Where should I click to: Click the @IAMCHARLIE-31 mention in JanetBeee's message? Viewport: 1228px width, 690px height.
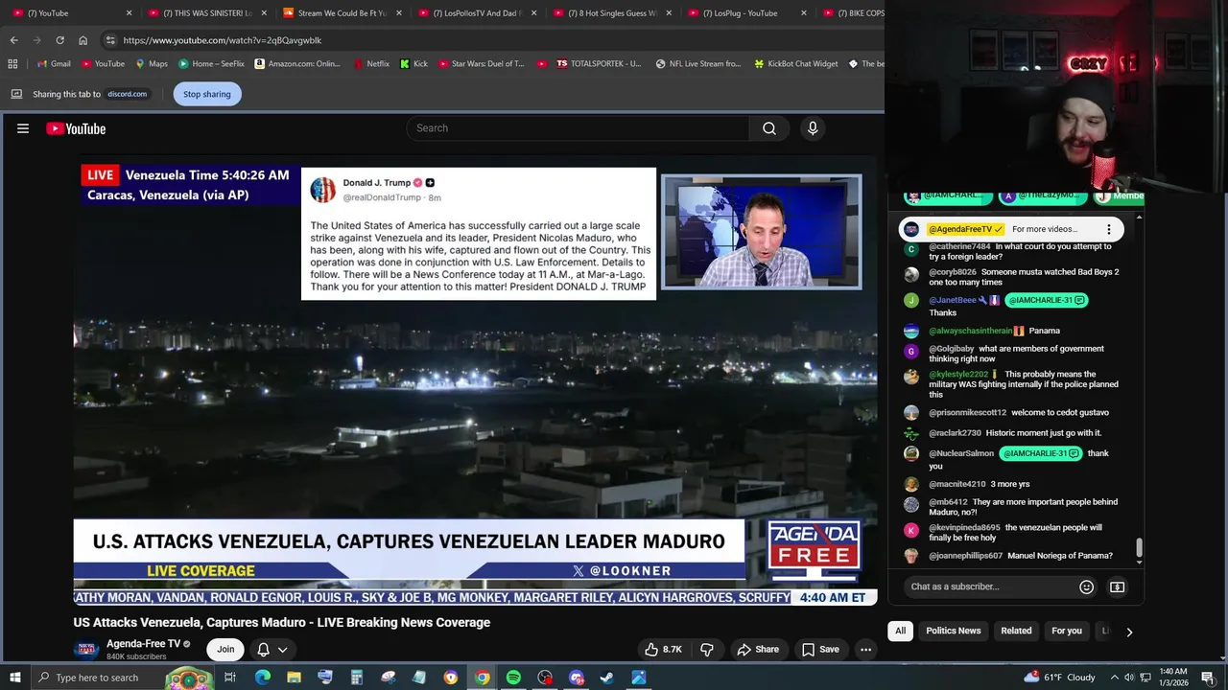pyautogui.click(x=1047, y=300)
